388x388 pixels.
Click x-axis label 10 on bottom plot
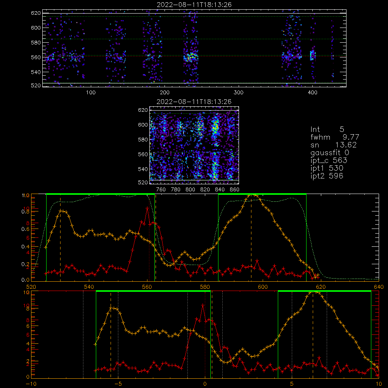click(x=379, y=384)
